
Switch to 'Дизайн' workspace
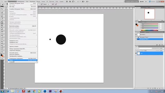tap(142, 2)
